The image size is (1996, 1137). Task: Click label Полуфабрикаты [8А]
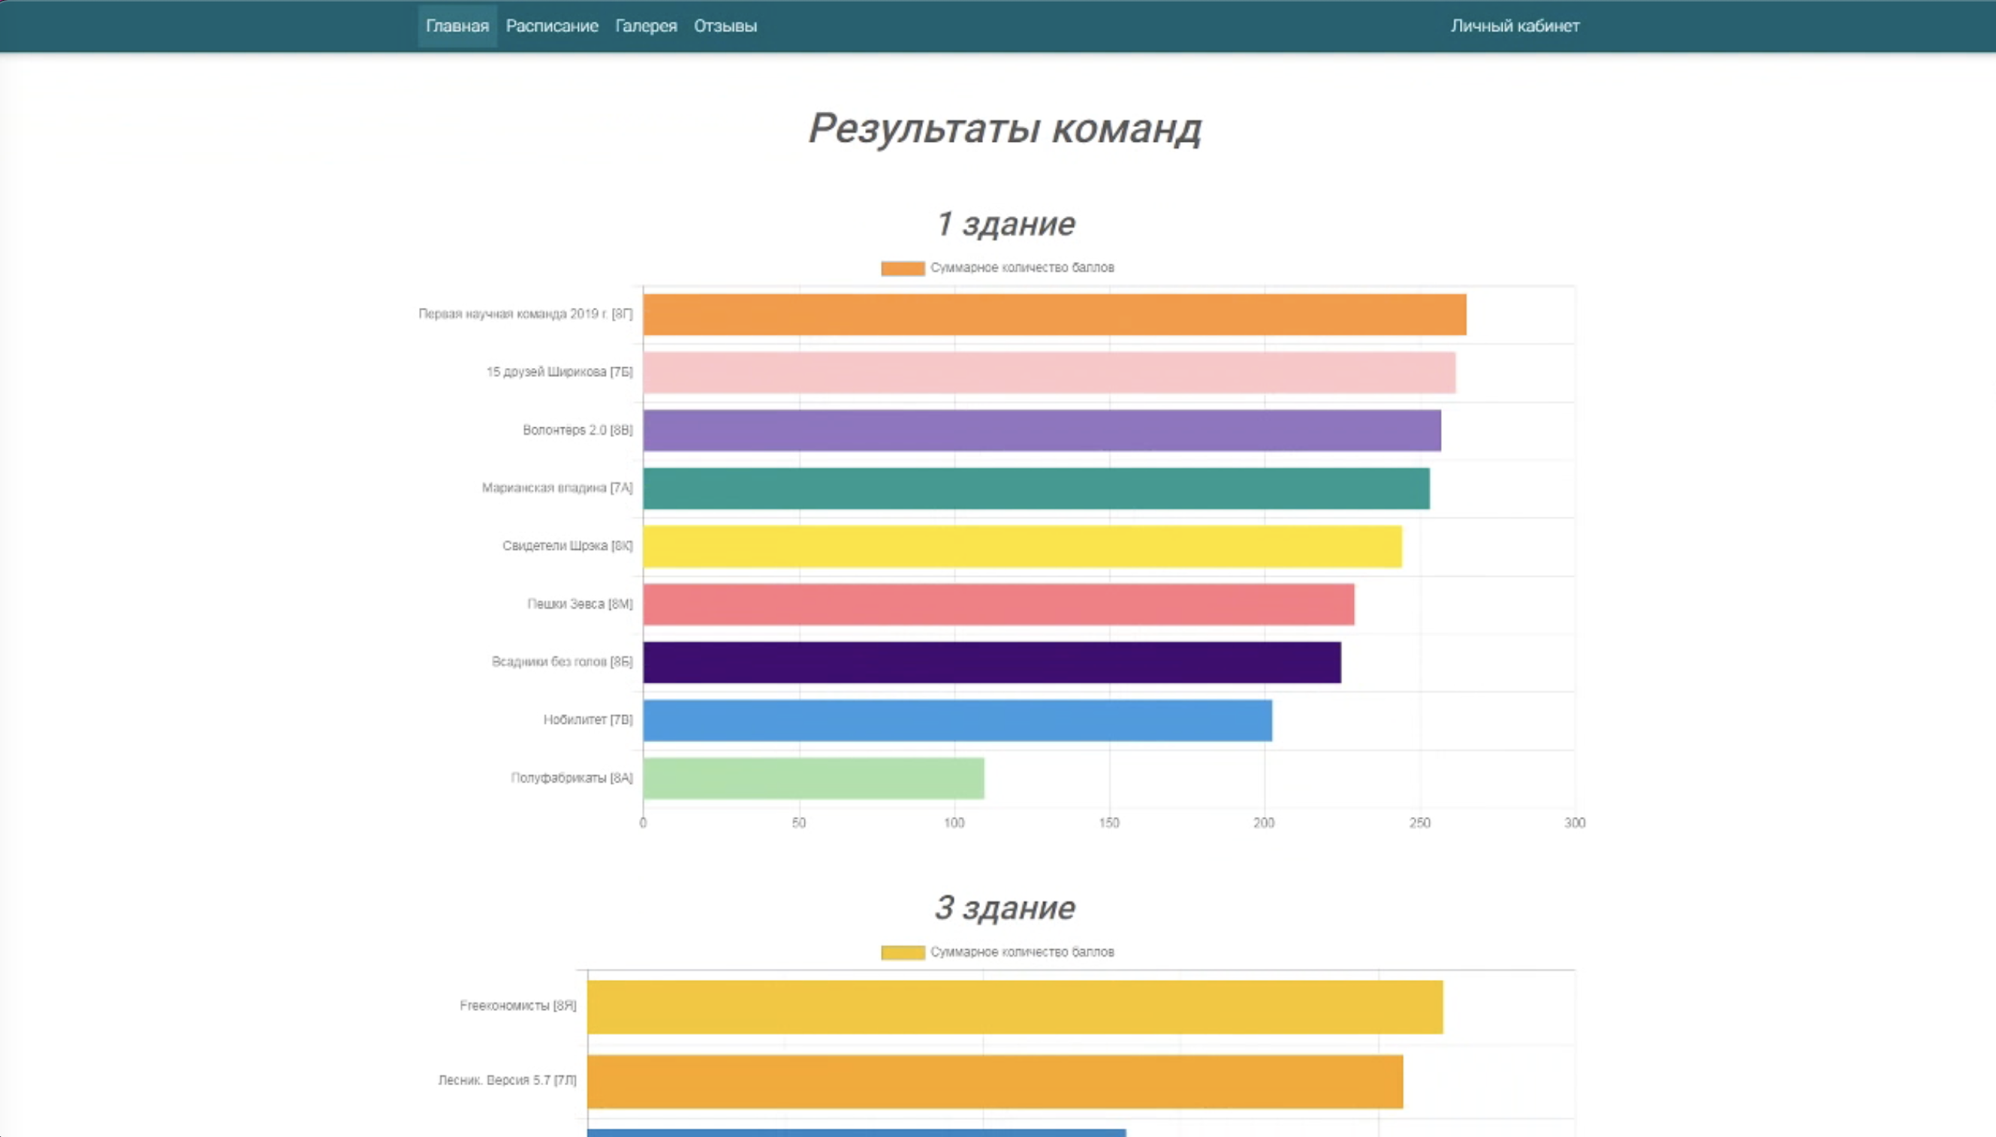[x=571, y=778]
